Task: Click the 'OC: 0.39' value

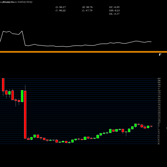Action: pos(114,7)
